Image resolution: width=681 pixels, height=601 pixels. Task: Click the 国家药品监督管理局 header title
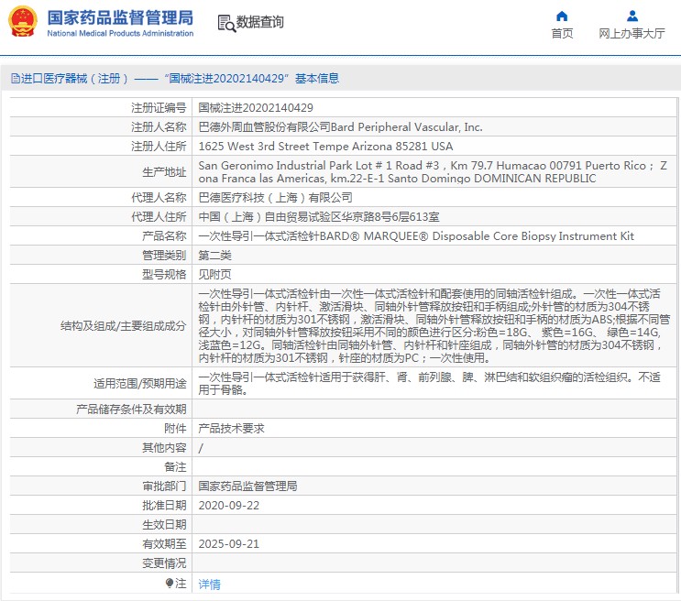tap(119, 16)
